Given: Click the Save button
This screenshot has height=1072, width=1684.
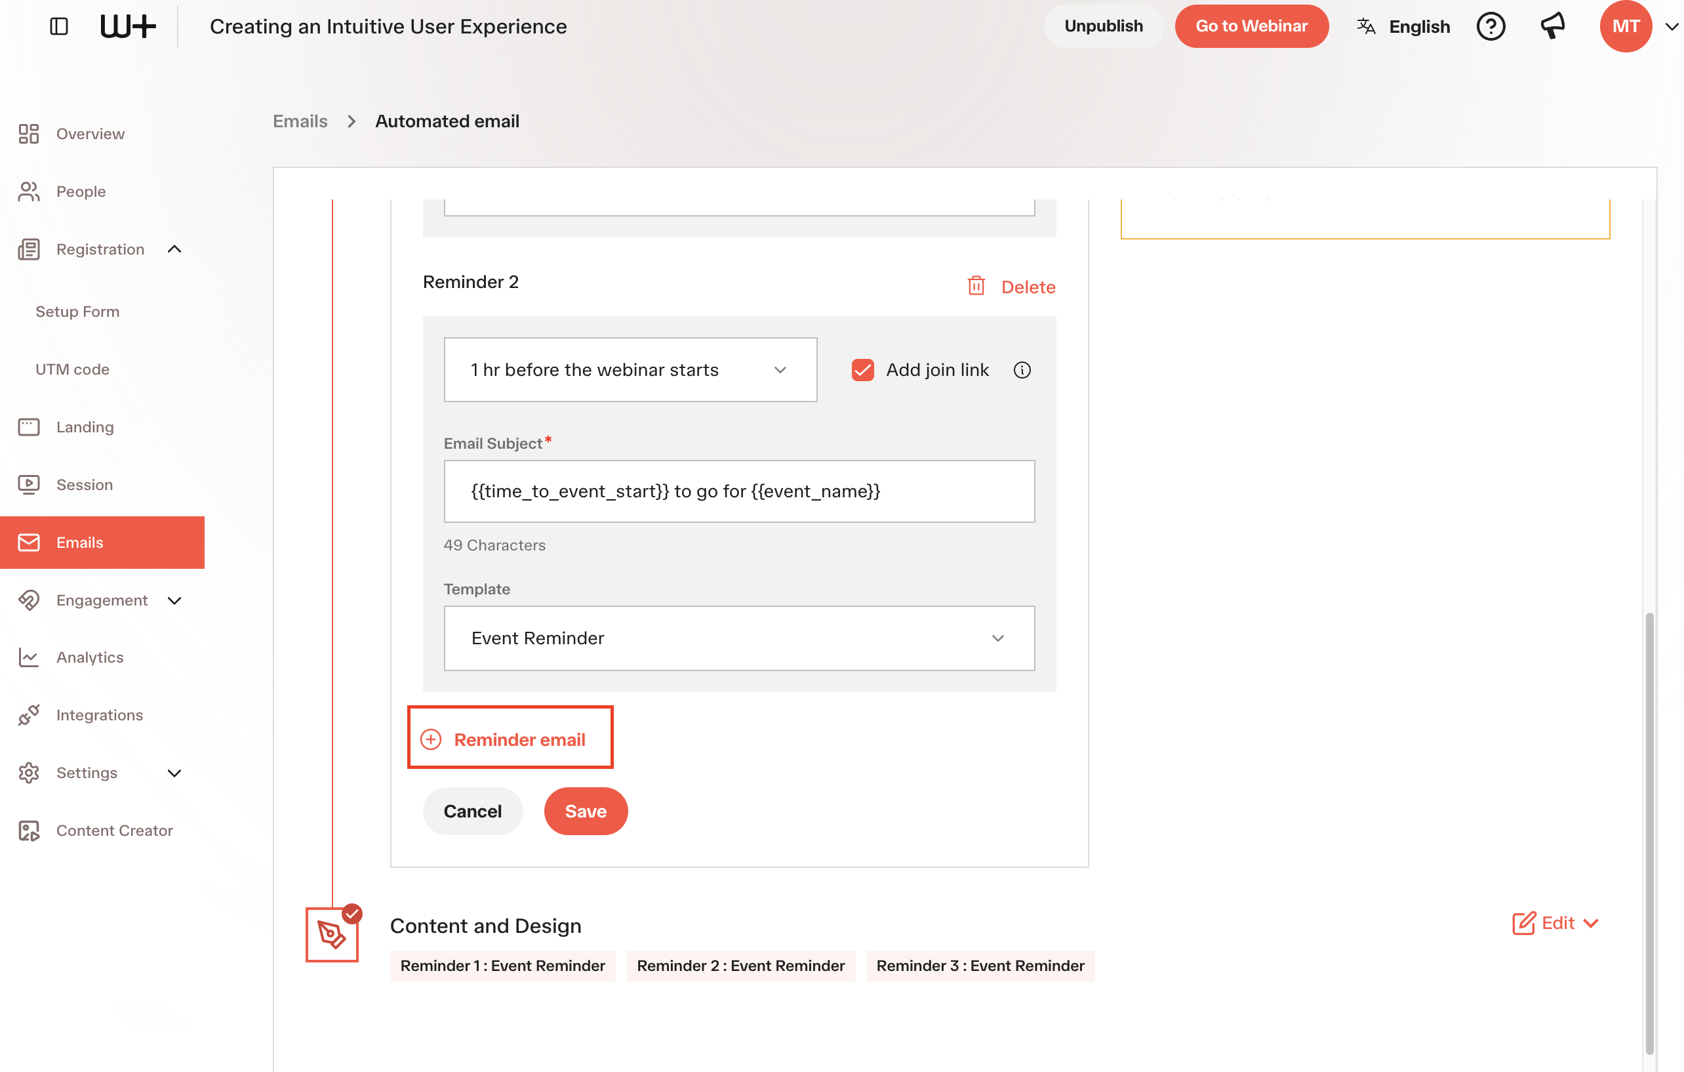Looking at the screenshot, I should pos(586,811).
